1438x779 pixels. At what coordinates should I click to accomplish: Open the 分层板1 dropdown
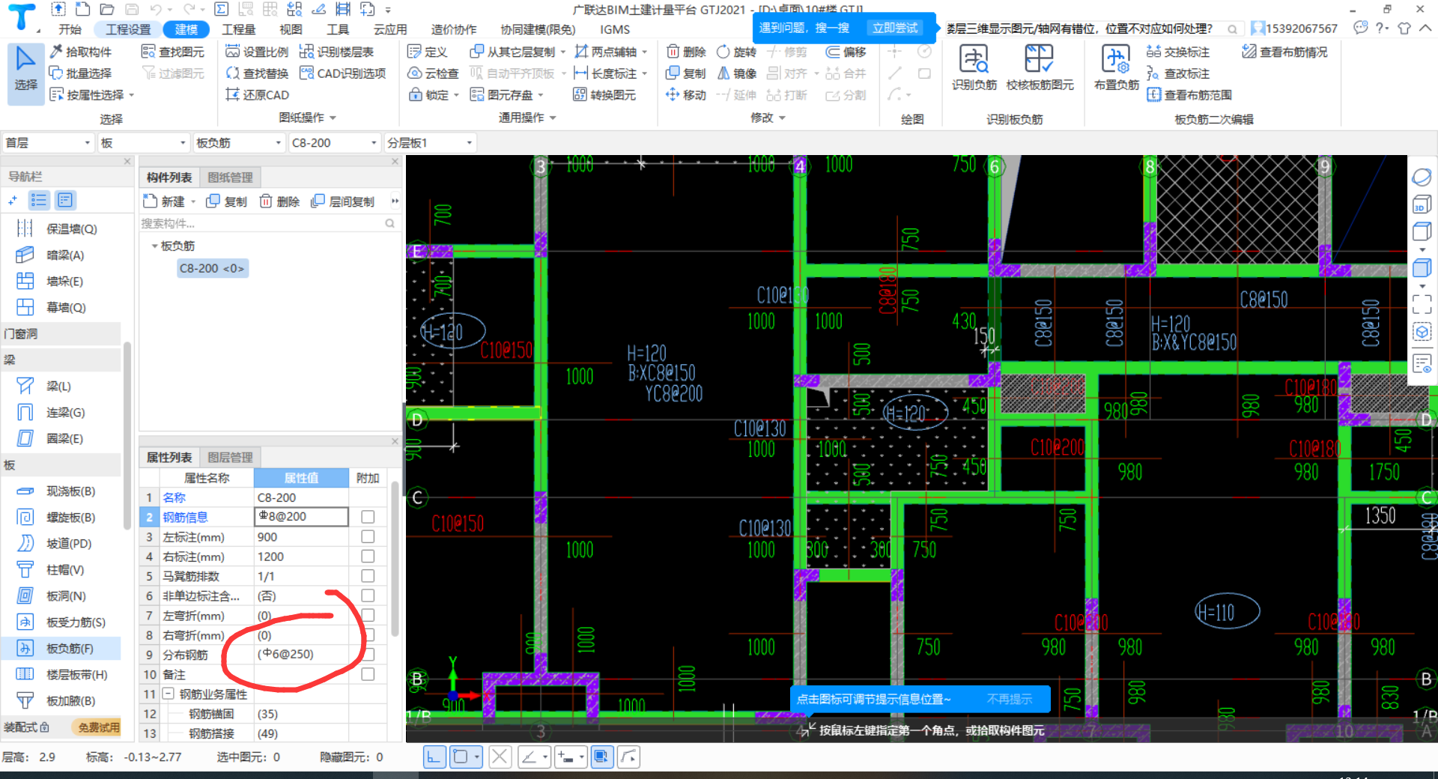(431, 142)
